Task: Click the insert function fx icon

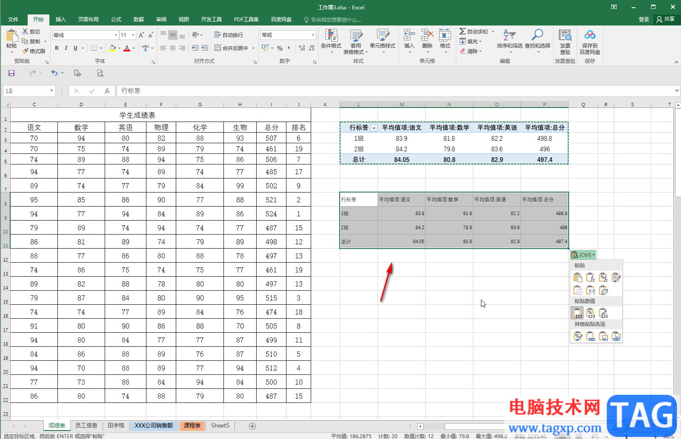Action: 107,91
